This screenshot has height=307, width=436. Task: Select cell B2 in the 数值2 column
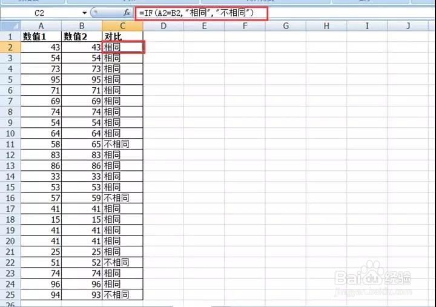pyautogui.click(x=82, y=47)
